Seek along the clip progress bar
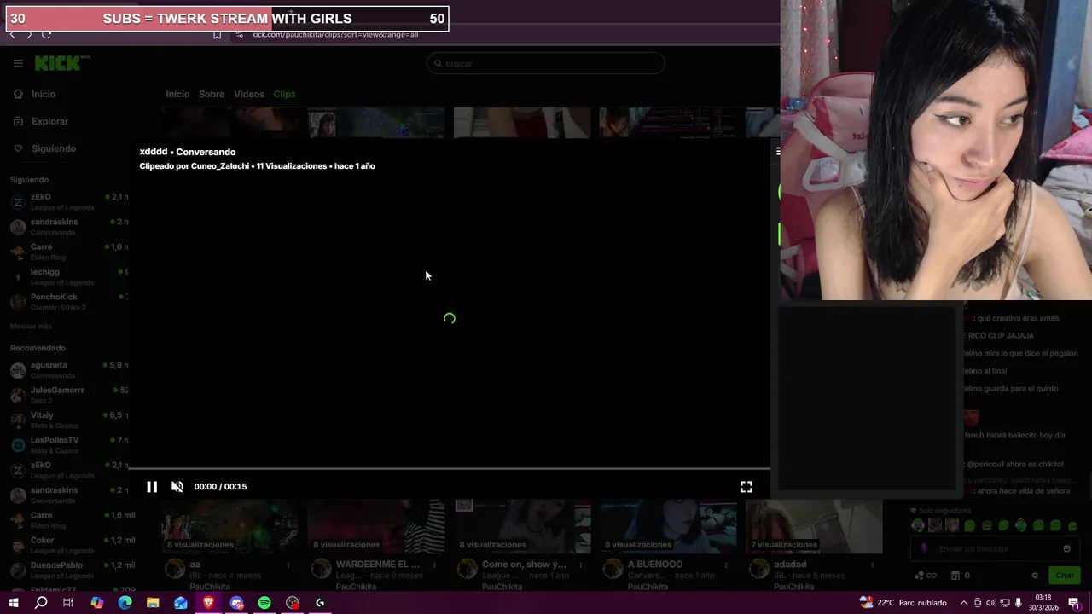Image resolution: width=1092 pixels, height=614 pixels. point(449,468)
